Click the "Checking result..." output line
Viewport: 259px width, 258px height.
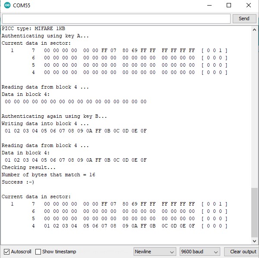click(x=28, y=167)
